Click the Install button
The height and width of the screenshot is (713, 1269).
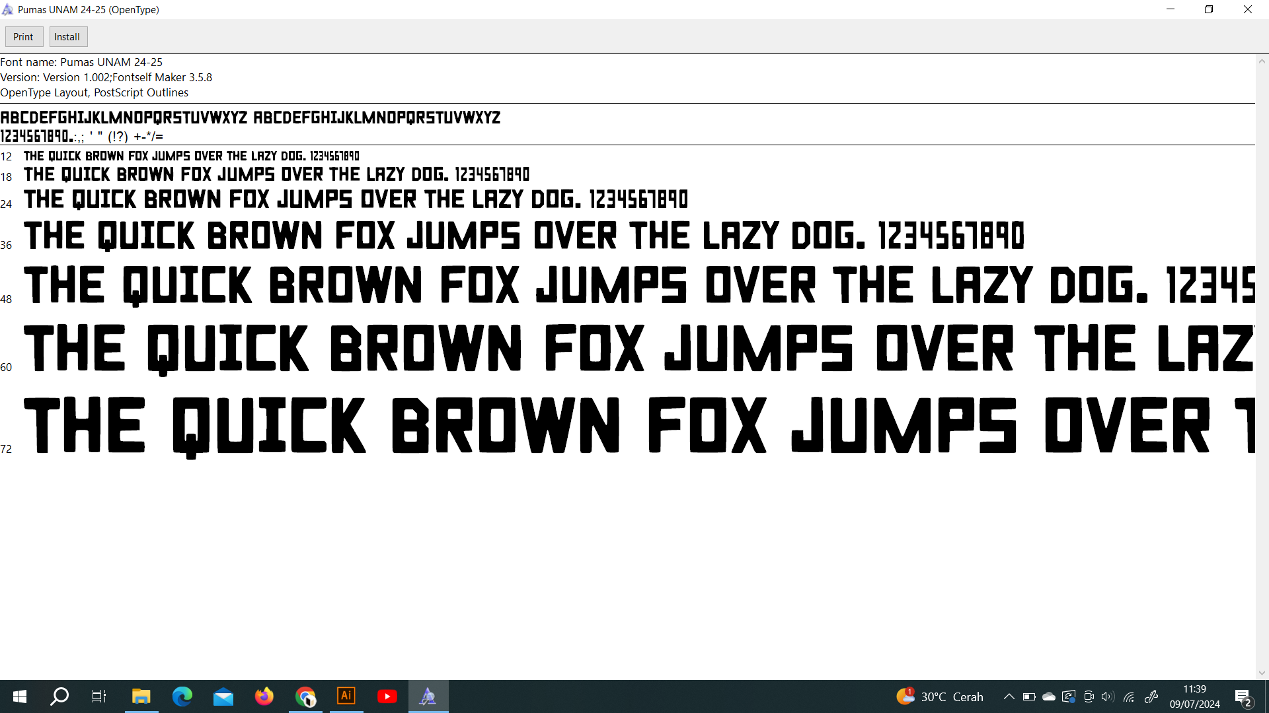point(67,37)
